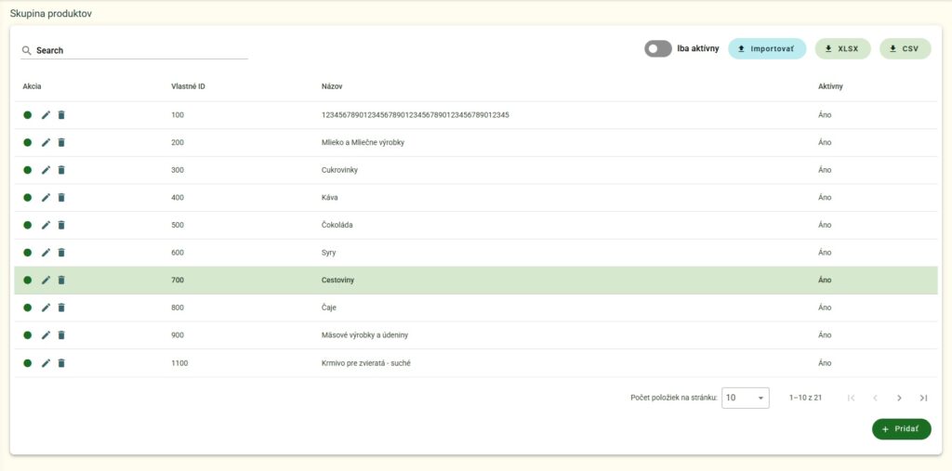Click trash icon for Syry row

61,253
